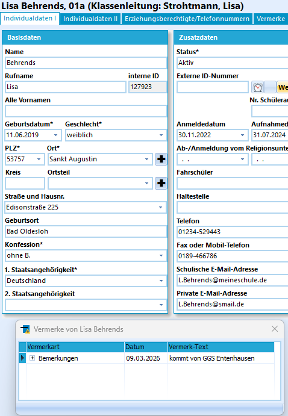Click into the Alle Vornamen field
288x416 pixels.
tap(86, 111)
